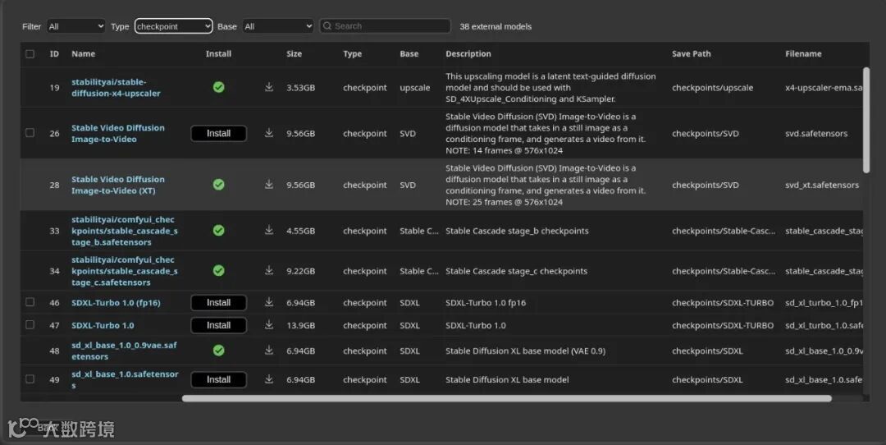Sort by the Name column header
The height and width of the screenshot is (445, 886).
click(x=83, y=53)
